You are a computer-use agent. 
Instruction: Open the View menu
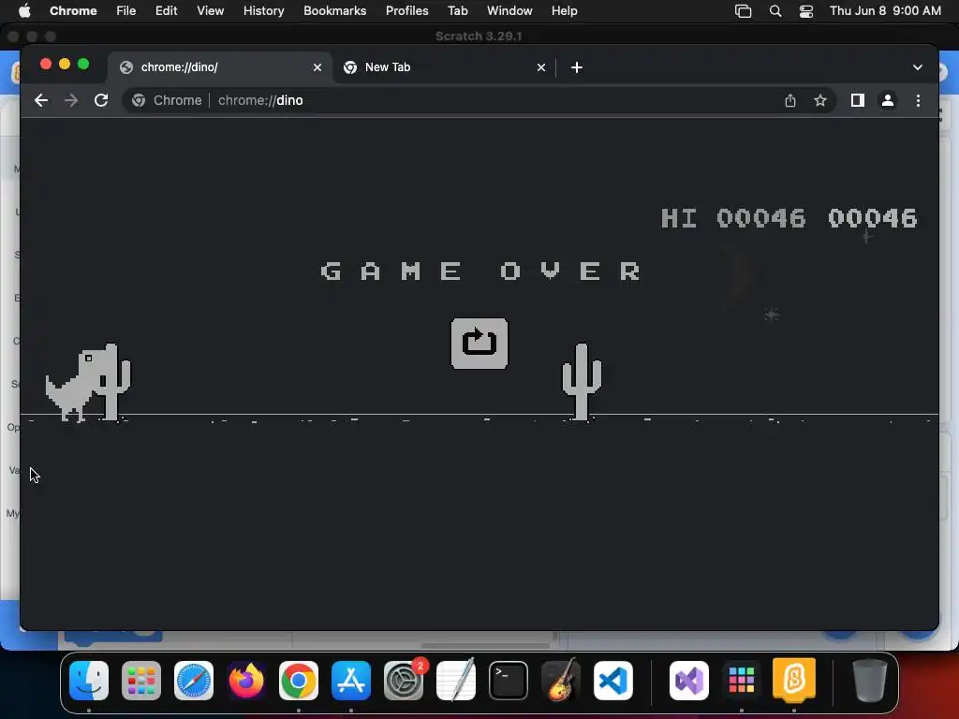[x=210, y=10]
